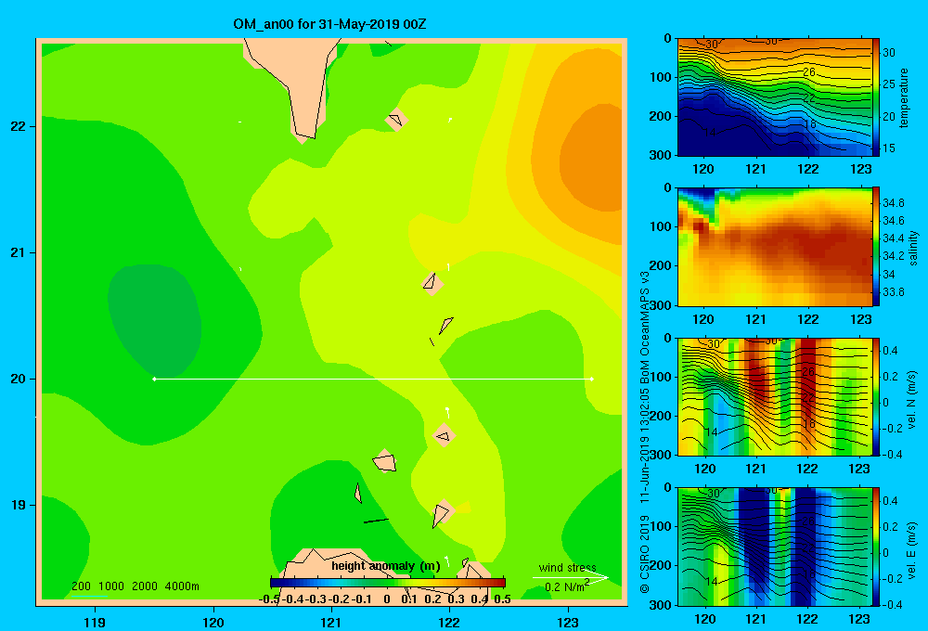Screen dimensions: 928x631
Task: Open the salinity depth section panel
Action: click(x=775, y=247)
